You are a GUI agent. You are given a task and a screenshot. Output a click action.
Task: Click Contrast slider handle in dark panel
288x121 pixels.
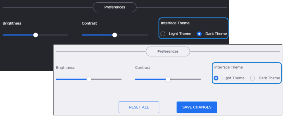(115, 35)
